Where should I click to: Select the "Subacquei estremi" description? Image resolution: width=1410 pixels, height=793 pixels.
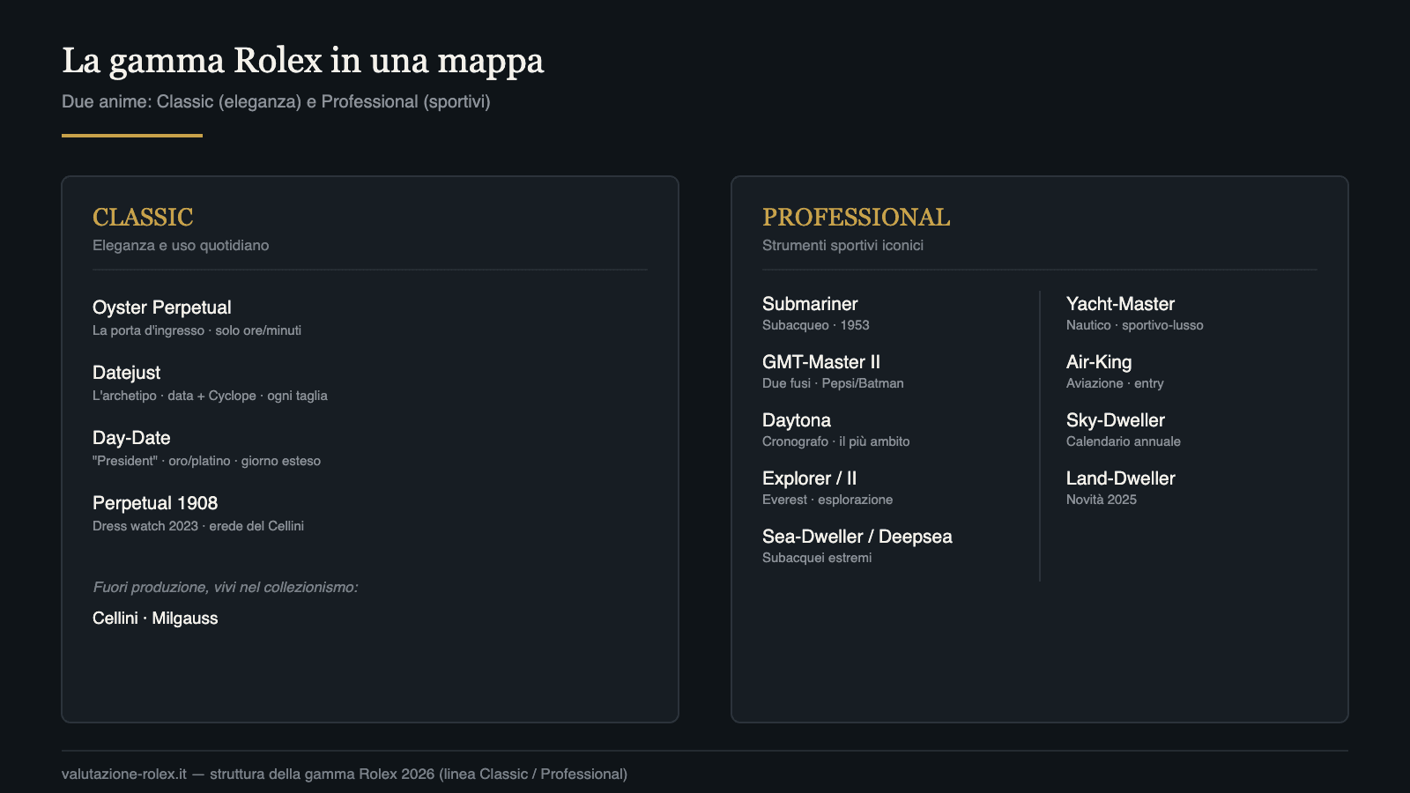click(x=817, y=558)
